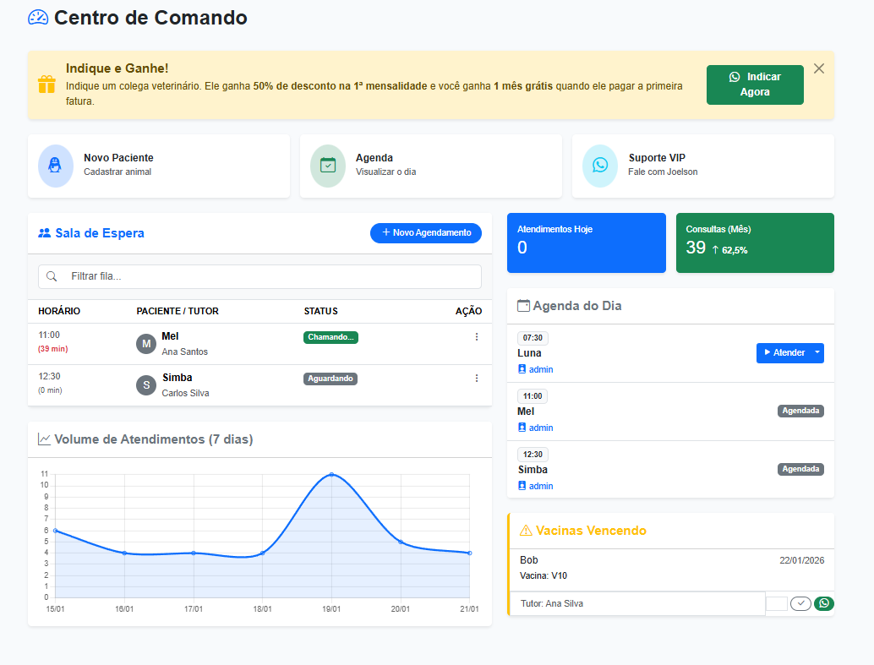
Task: Click the Filtrar fila input field
Action: [x=254, y=276]
